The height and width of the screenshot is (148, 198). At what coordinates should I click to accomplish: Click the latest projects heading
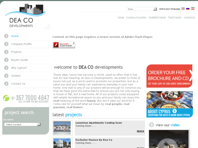point(67,115)
